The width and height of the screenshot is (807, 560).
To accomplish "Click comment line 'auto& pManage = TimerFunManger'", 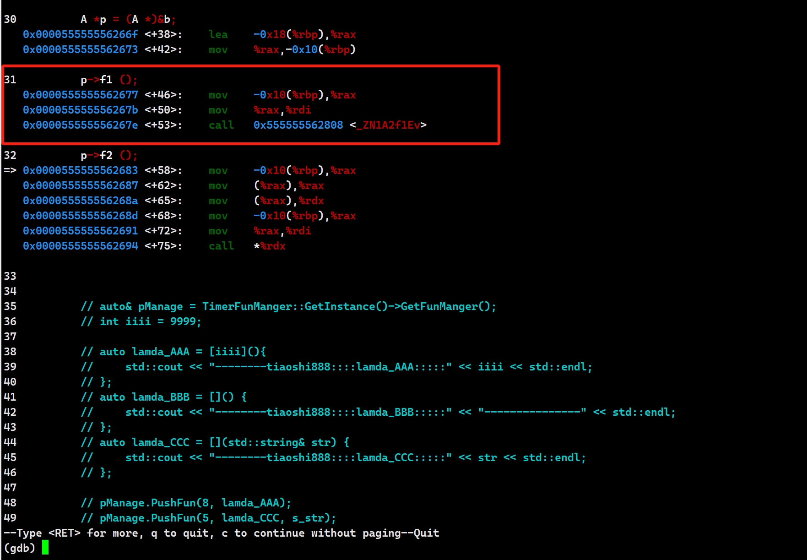I will click(x=288, y=306).
